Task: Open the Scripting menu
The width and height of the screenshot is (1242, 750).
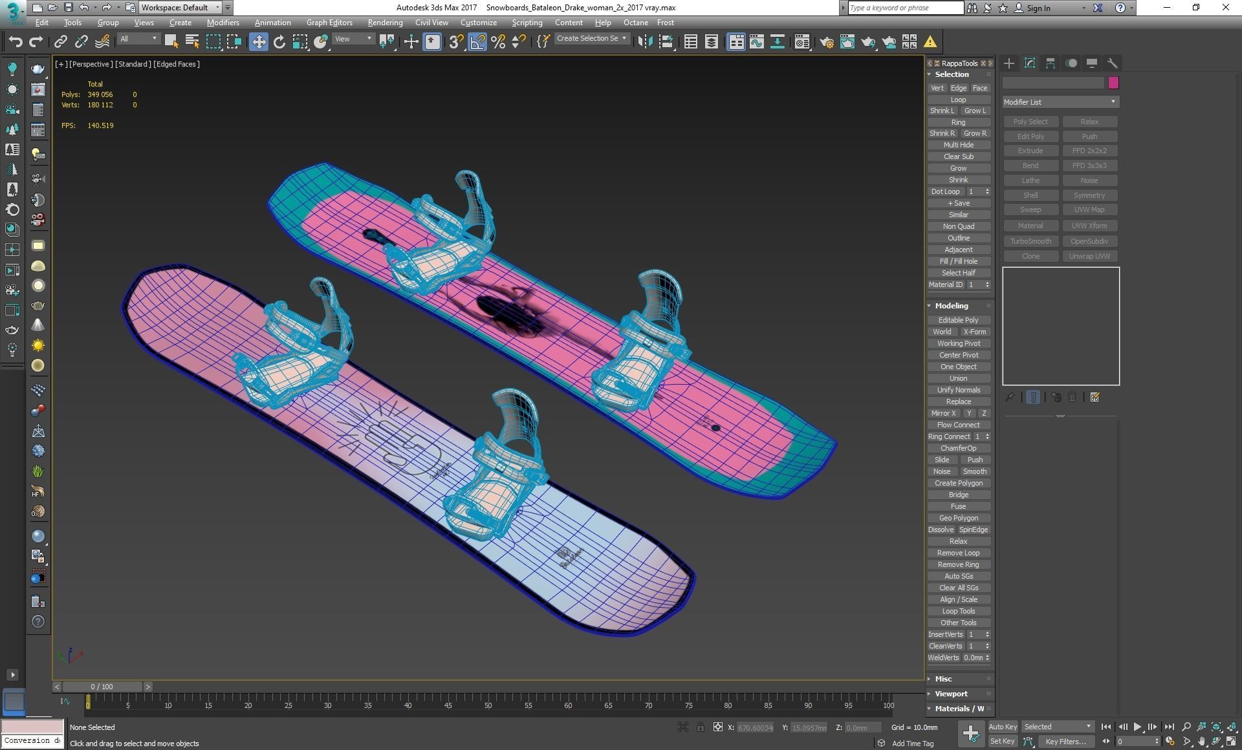Action: point(527,23)
